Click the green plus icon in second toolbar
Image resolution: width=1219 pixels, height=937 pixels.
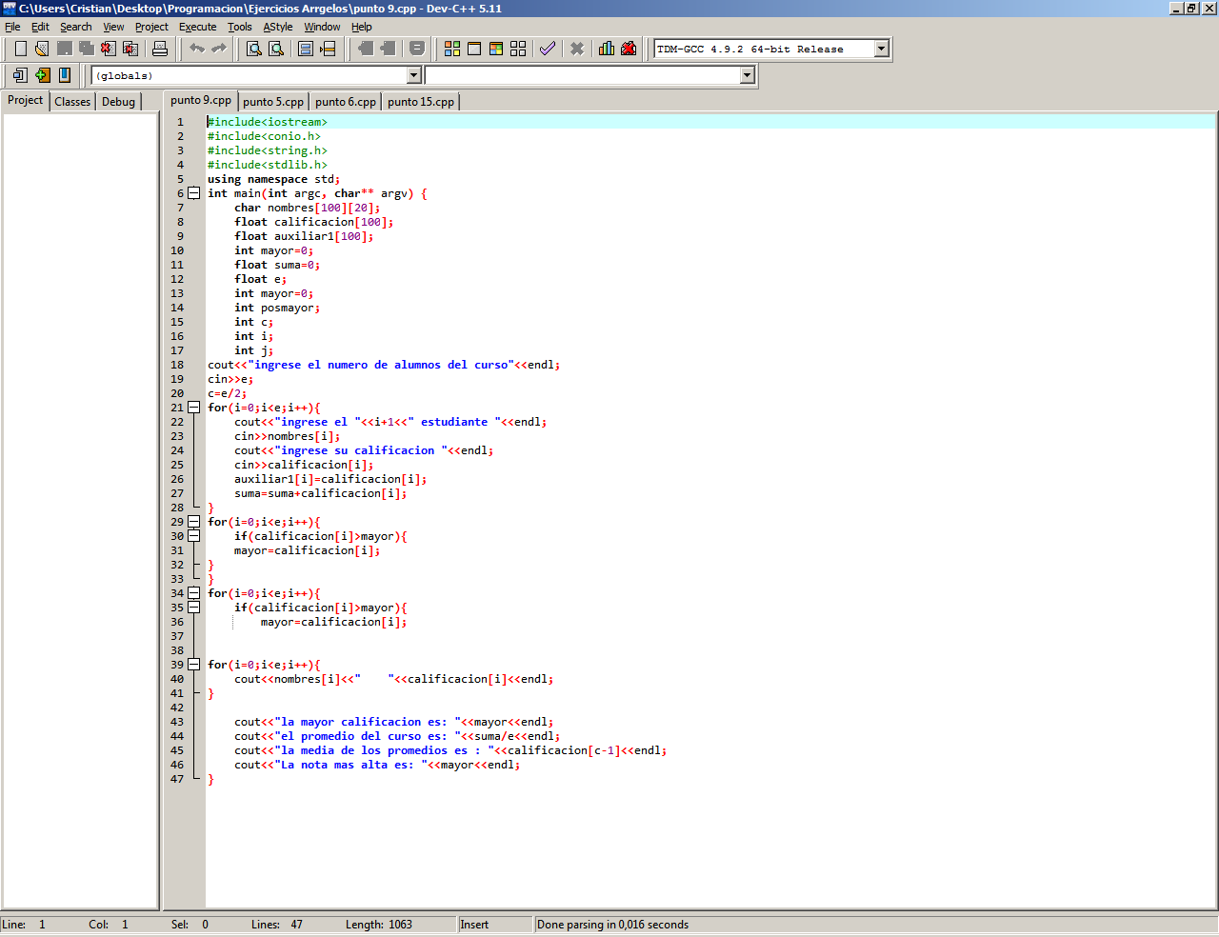(42, 75)
